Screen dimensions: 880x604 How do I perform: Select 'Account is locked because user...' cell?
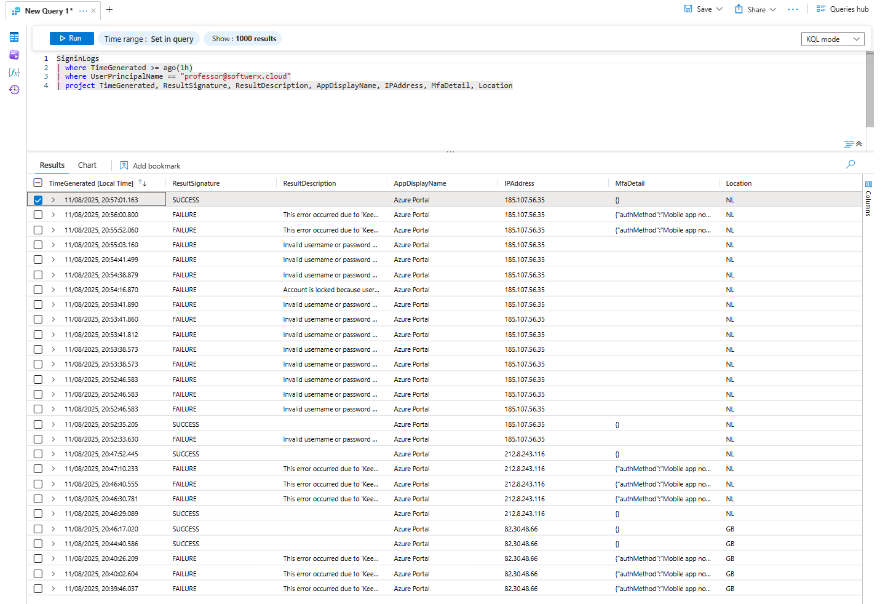pos(331,290)
